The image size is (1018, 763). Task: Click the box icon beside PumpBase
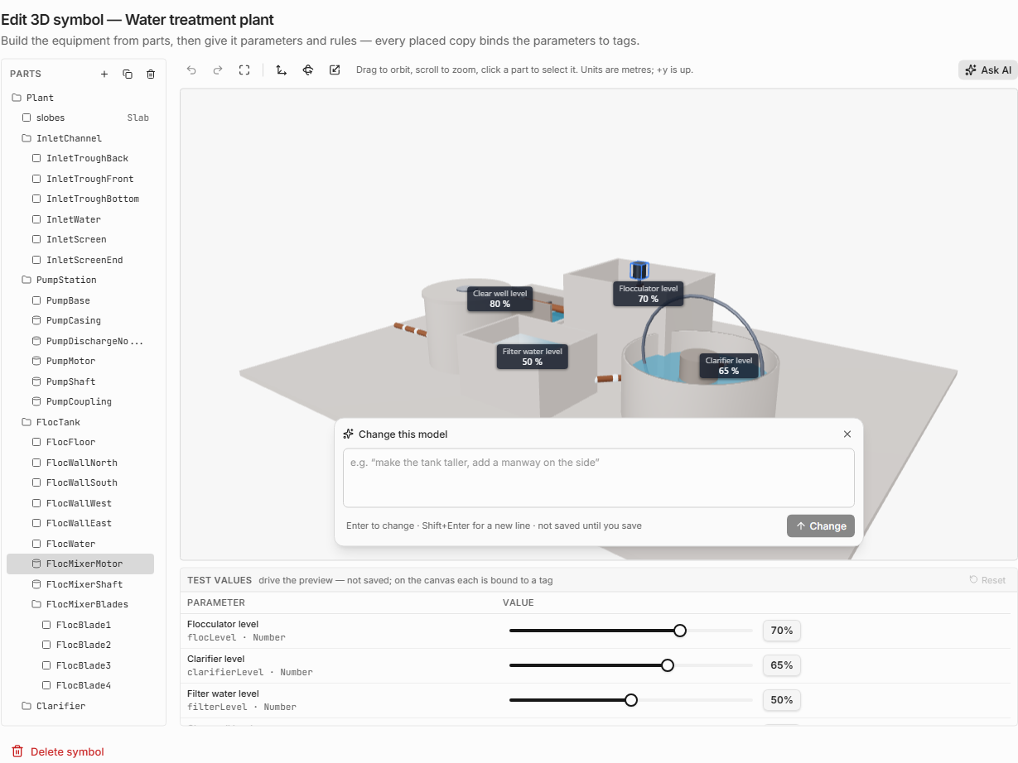36,300
